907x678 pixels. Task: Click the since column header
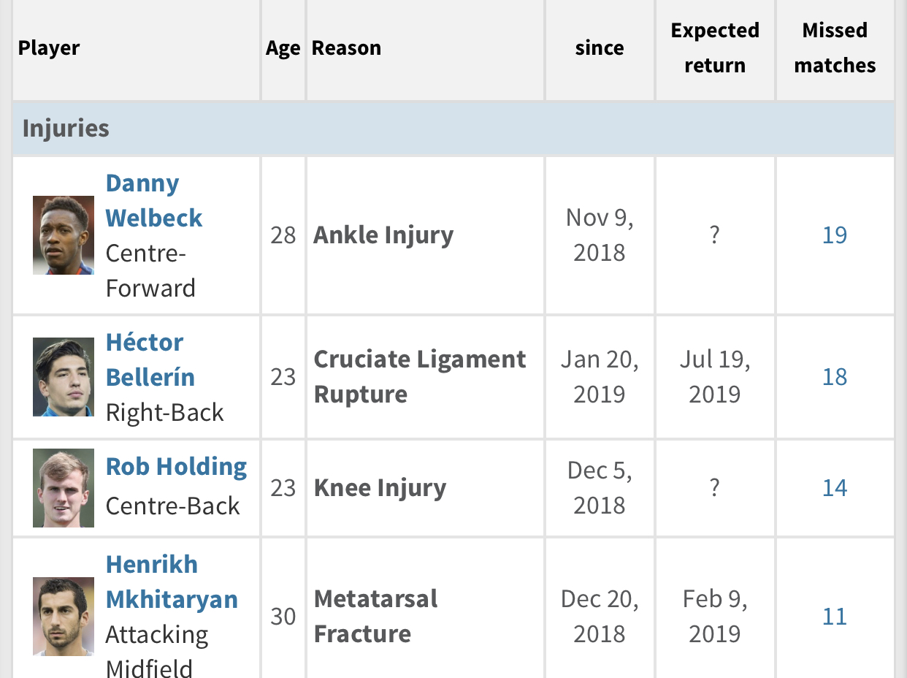coord(599,48)
